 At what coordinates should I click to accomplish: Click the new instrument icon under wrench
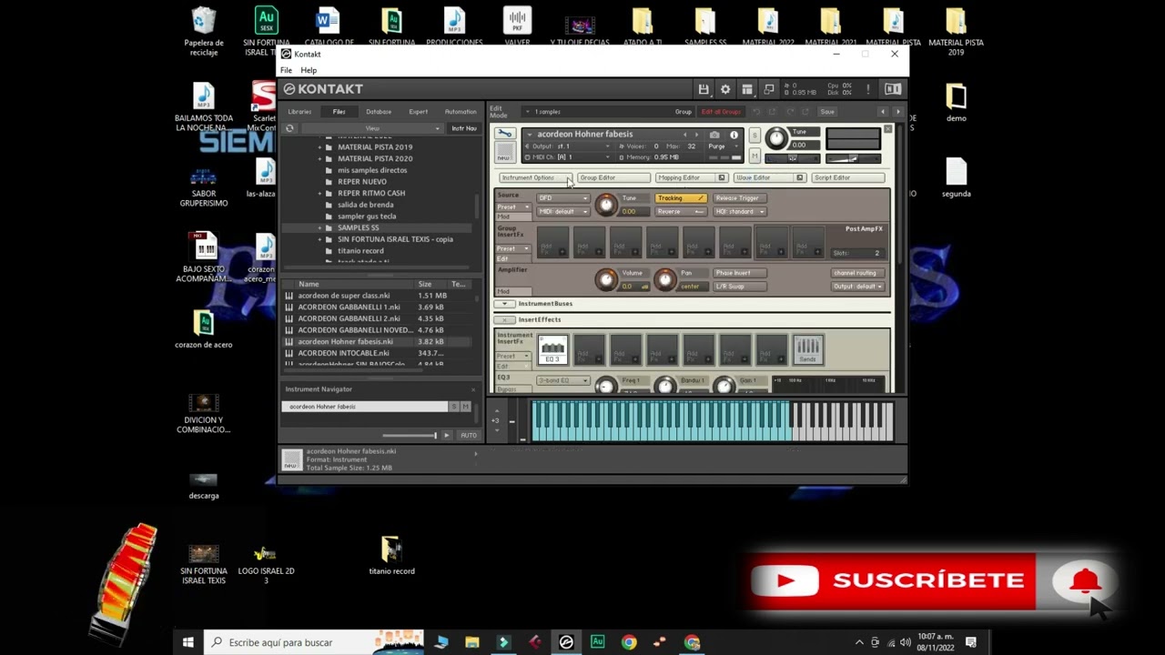tap(504, 152)
